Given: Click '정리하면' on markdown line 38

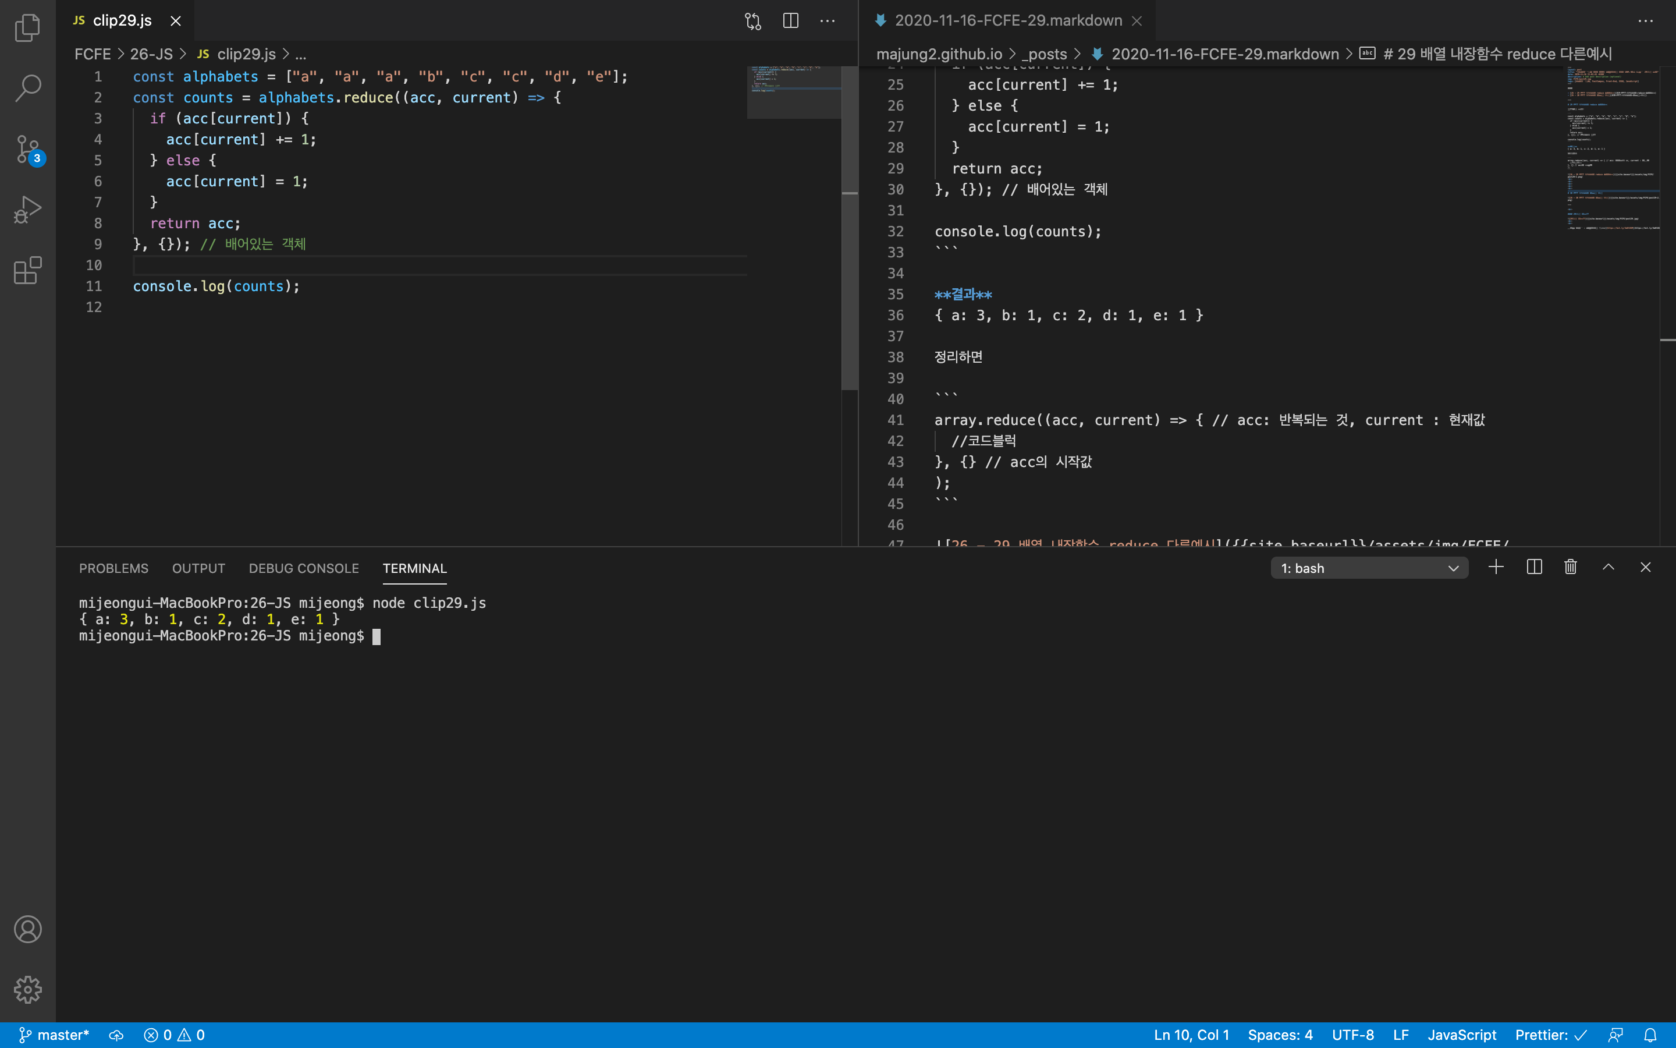Looking at the screenshot, I should coord(958,357).
